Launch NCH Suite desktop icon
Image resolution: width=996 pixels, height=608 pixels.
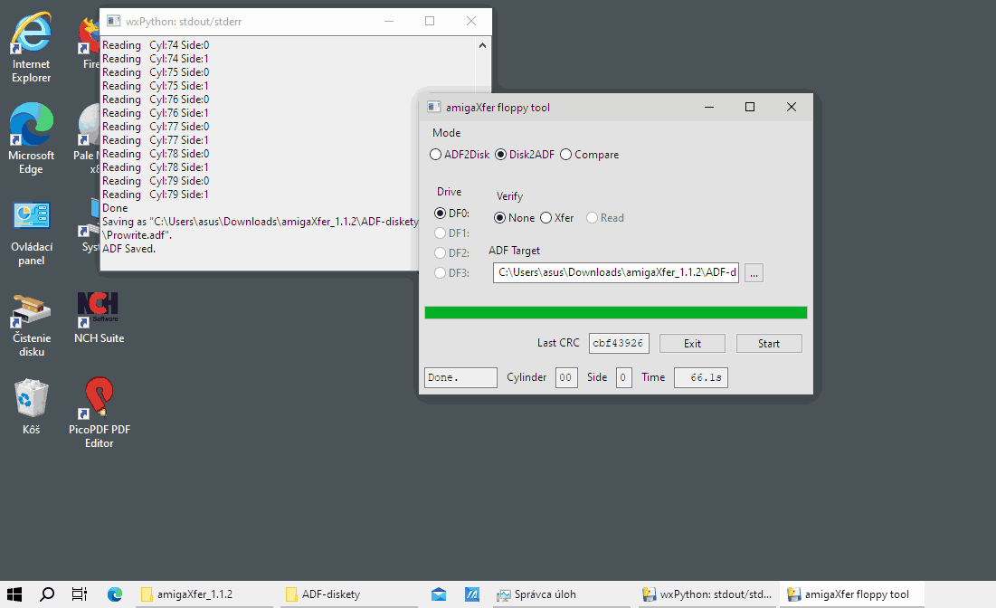99,317
